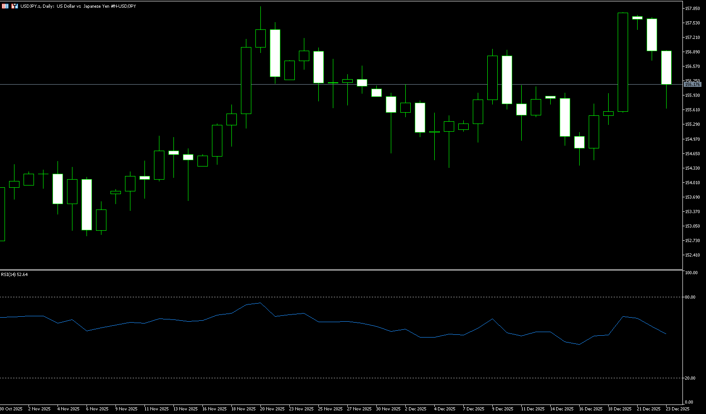The image size is (706, 414).
Task: Click the 30 Oct 2025 date label
Action: 11,409
